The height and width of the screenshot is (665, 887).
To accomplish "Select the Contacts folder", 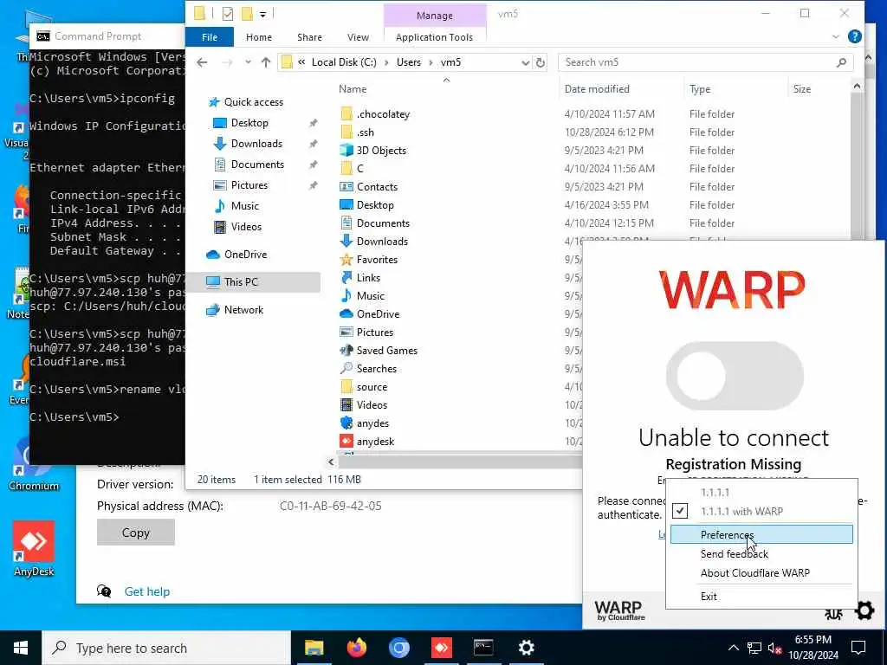I will [377, 187].
